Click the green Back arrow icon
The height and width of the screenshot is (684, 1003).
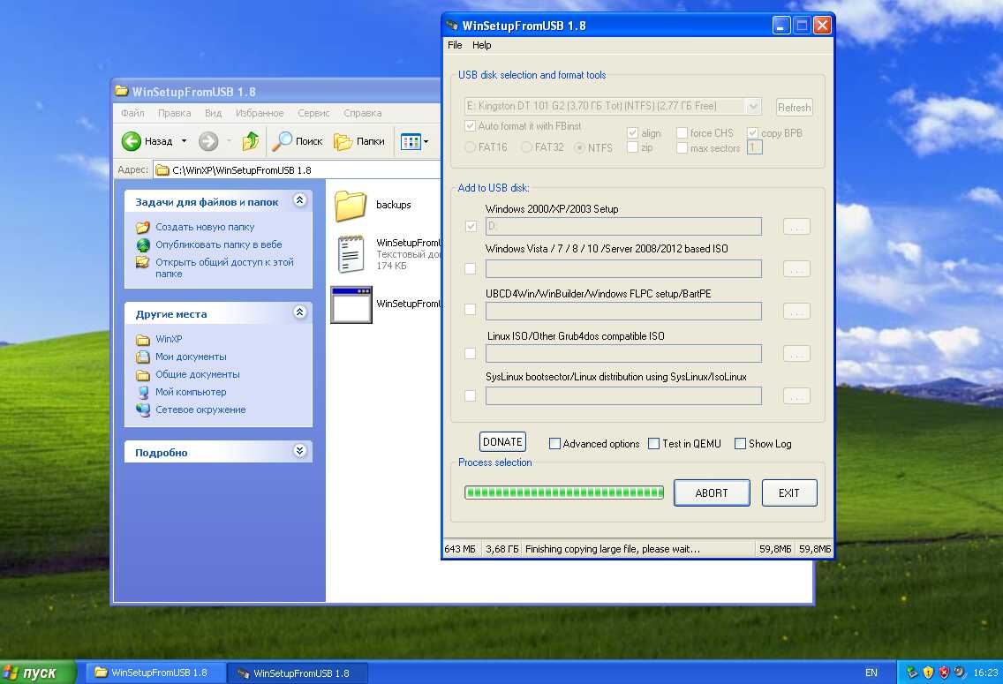pyautogui.click(x=132, y=140)
